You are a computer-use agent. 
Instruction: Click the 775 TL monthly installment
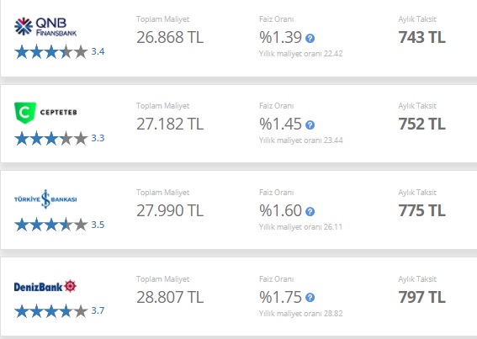click(x=422, y=210)
